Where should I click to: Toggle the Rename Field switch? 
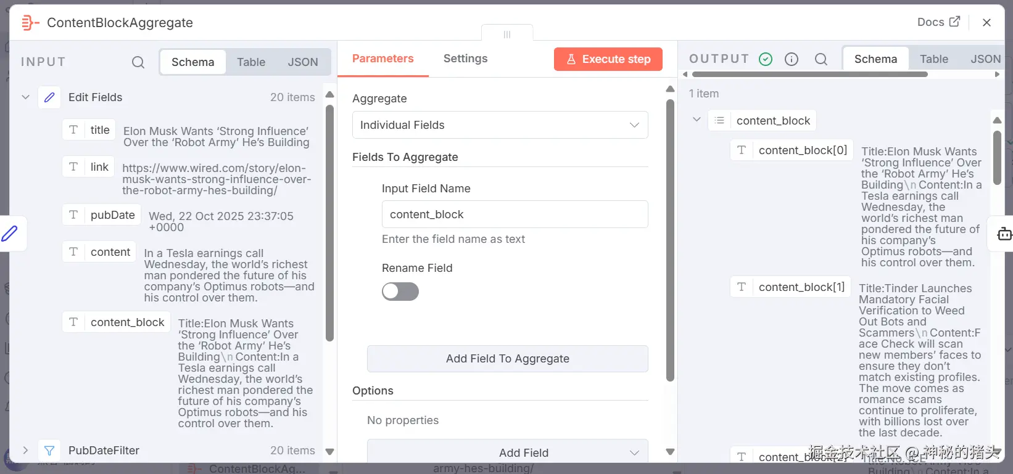point(400,292)
